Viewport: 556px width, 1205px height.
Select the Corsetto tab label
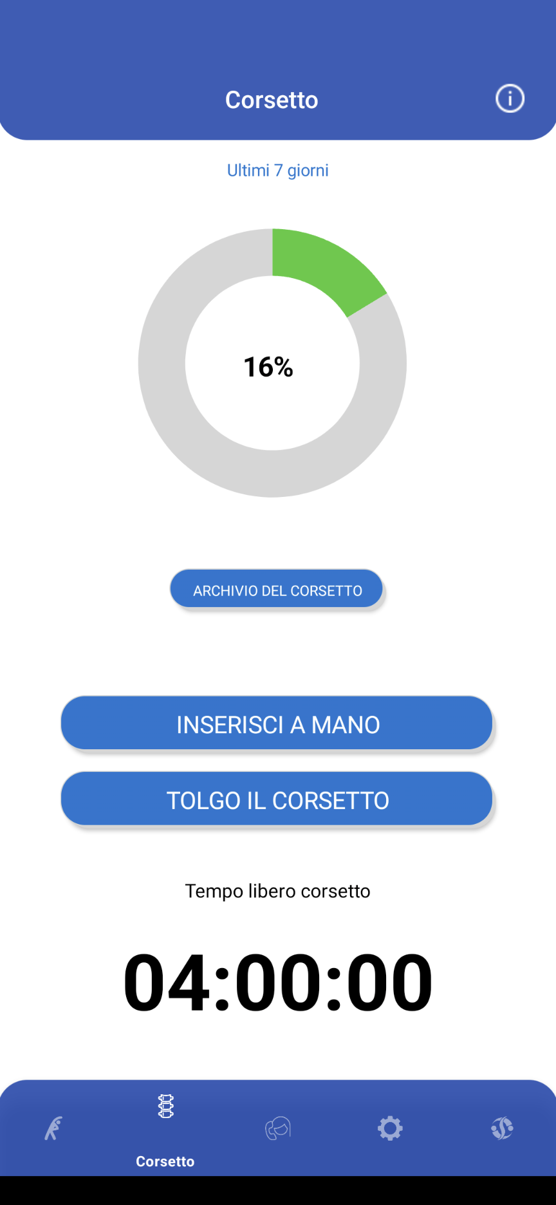165,1161
